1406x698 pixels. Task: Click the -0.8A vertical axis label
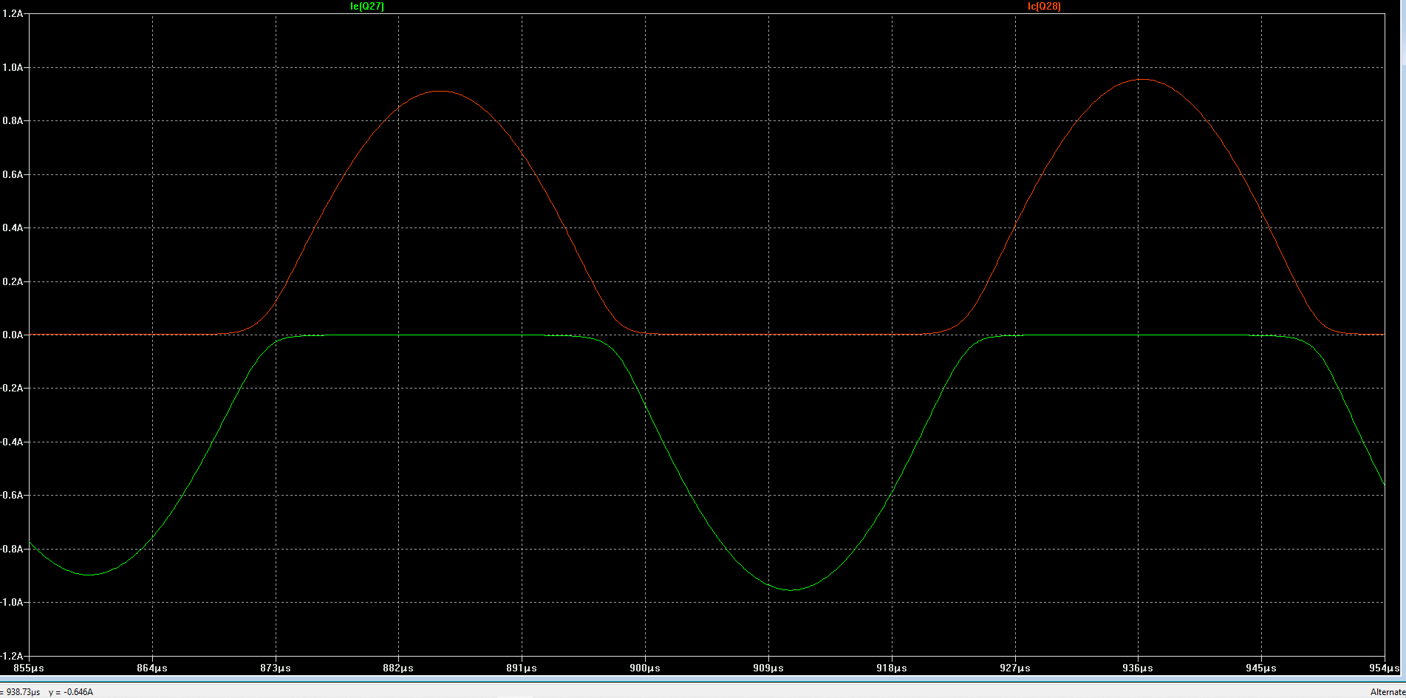pos(12,549)
